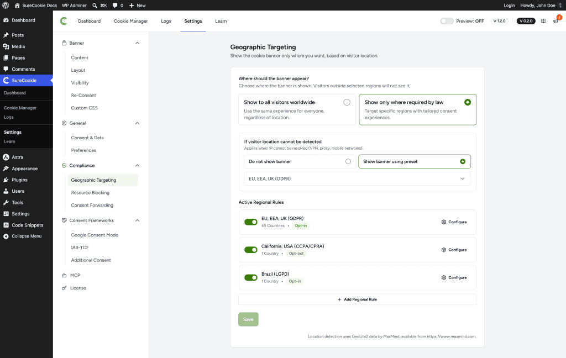Click the Appearance brush icon
566x358 pixels.
point(6,169)
